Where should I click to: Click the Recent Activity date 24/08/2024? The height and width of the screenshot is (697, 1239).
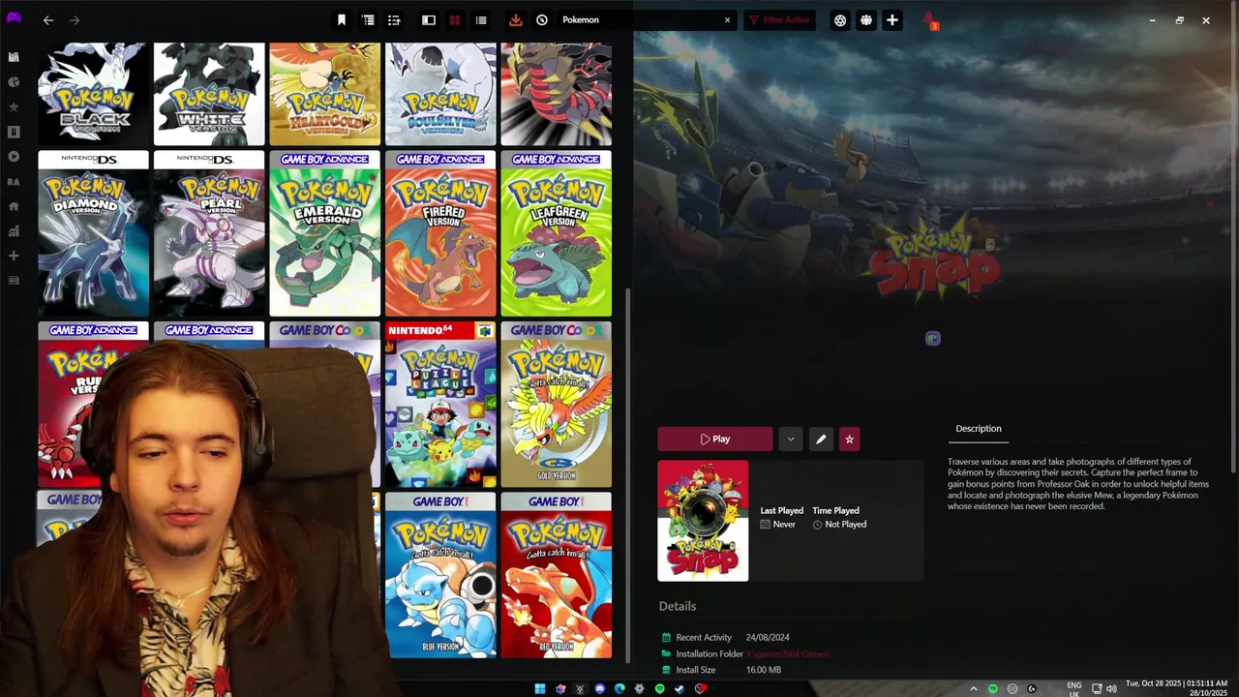point(768,638)
